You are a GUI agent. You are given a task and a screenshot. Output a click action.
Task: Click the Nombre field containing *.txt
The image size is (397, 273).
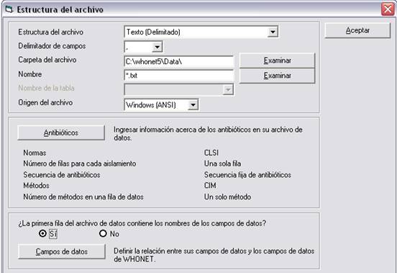click(179, 76)
